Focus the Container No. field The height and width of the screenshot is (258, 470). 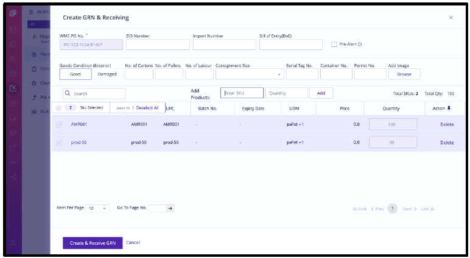pyautogui.click(x=336, y=74)
